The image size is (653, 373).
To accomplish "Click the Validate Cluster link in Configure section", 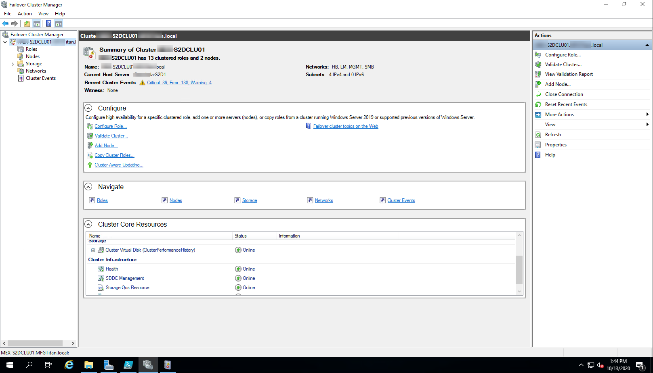I will tap(111, 136).
